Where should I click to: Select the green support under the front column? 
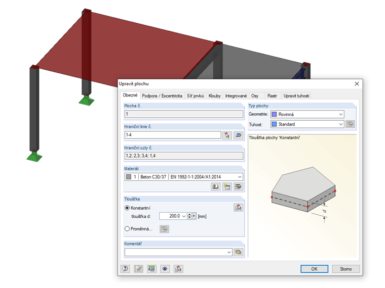click(34, 157)
